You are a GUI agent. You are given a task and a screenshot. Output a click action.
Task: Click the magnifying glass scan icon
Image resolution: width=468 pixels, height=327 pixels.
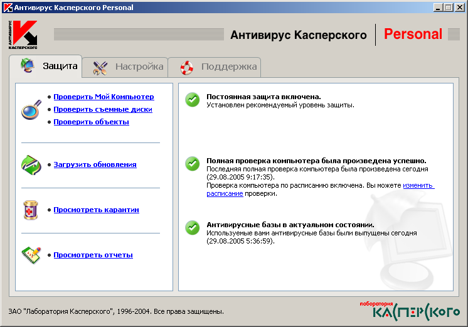tap(31, 110)
